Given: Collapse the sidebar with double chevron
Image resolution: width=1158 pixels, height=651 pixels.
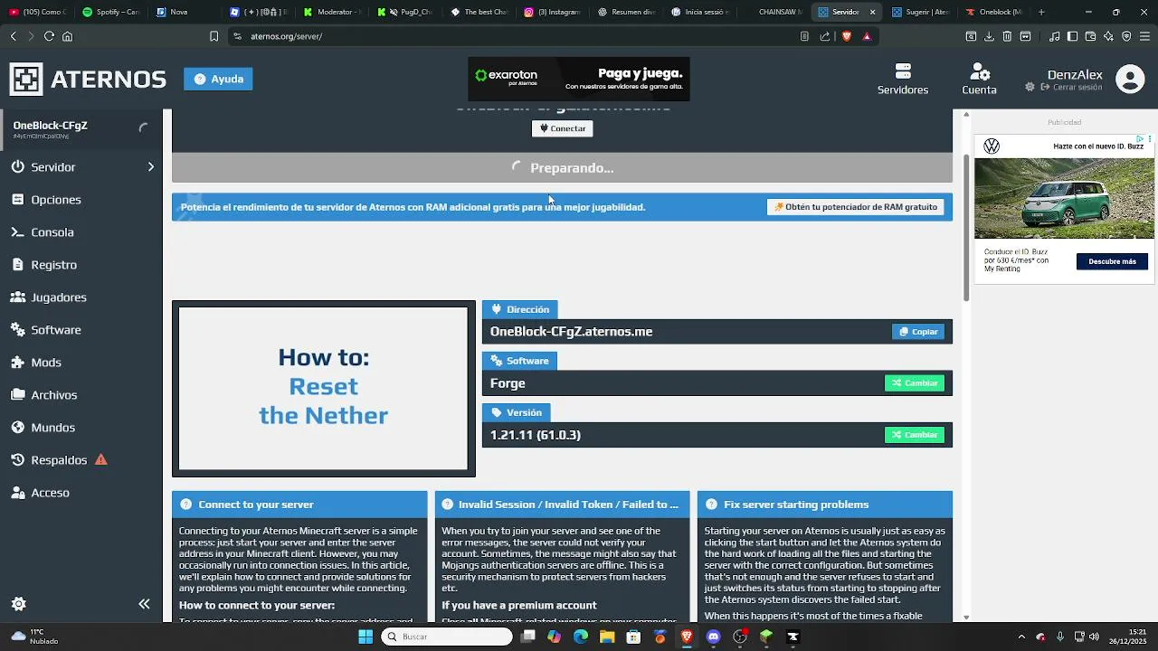Looking at the screenshot, I should point(144,604).
